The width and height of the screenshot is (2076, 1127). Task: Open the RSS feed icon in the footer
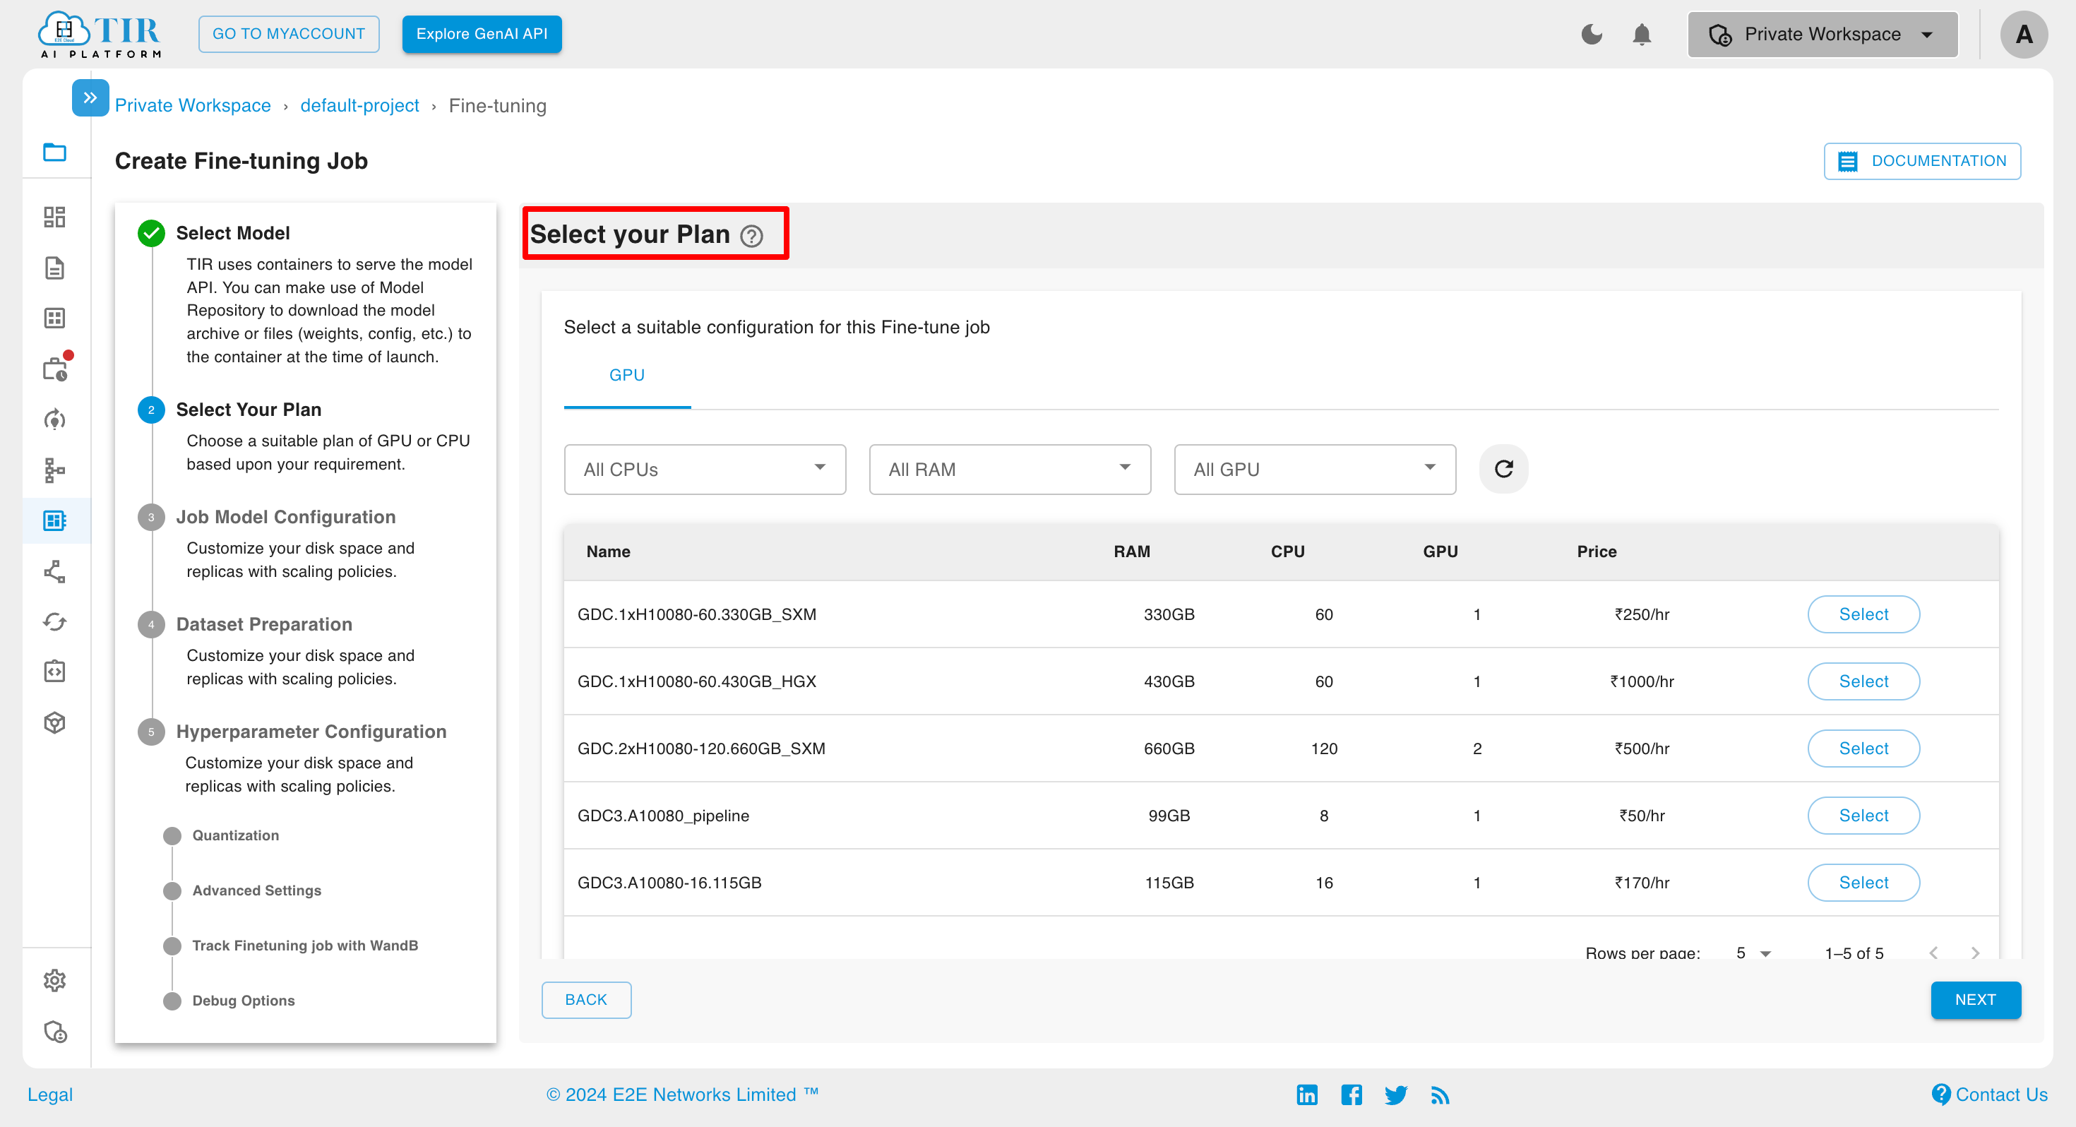pyautogui.click(x=1440, y=1095)
